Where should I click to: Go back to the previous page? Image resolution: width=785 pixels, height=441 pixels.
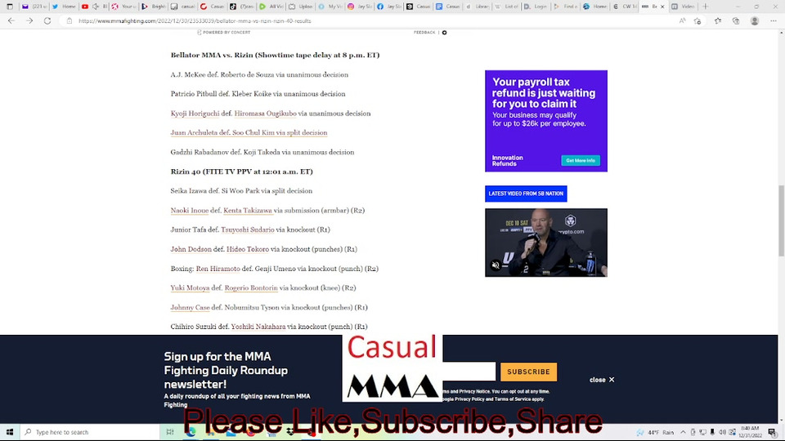point(11,21)
